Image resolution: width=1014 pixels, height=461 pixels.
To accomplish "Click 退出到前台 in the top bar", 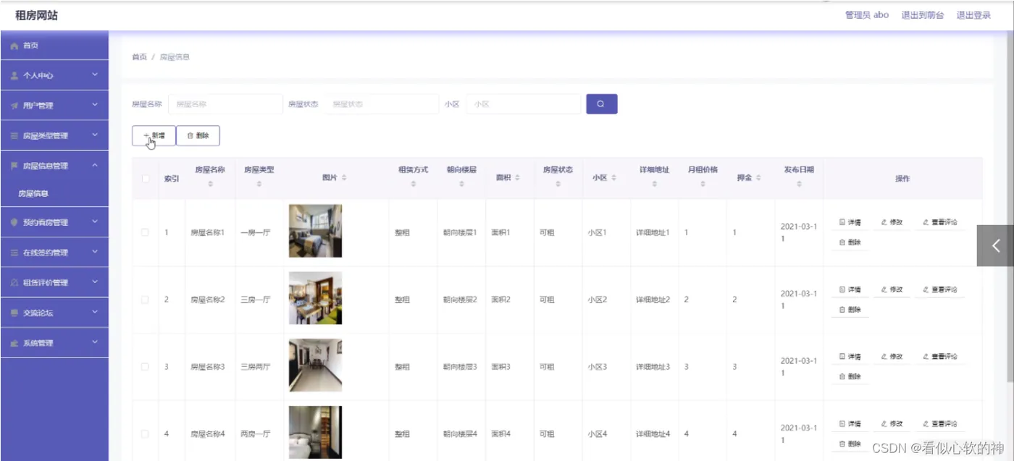I will 923,15.
